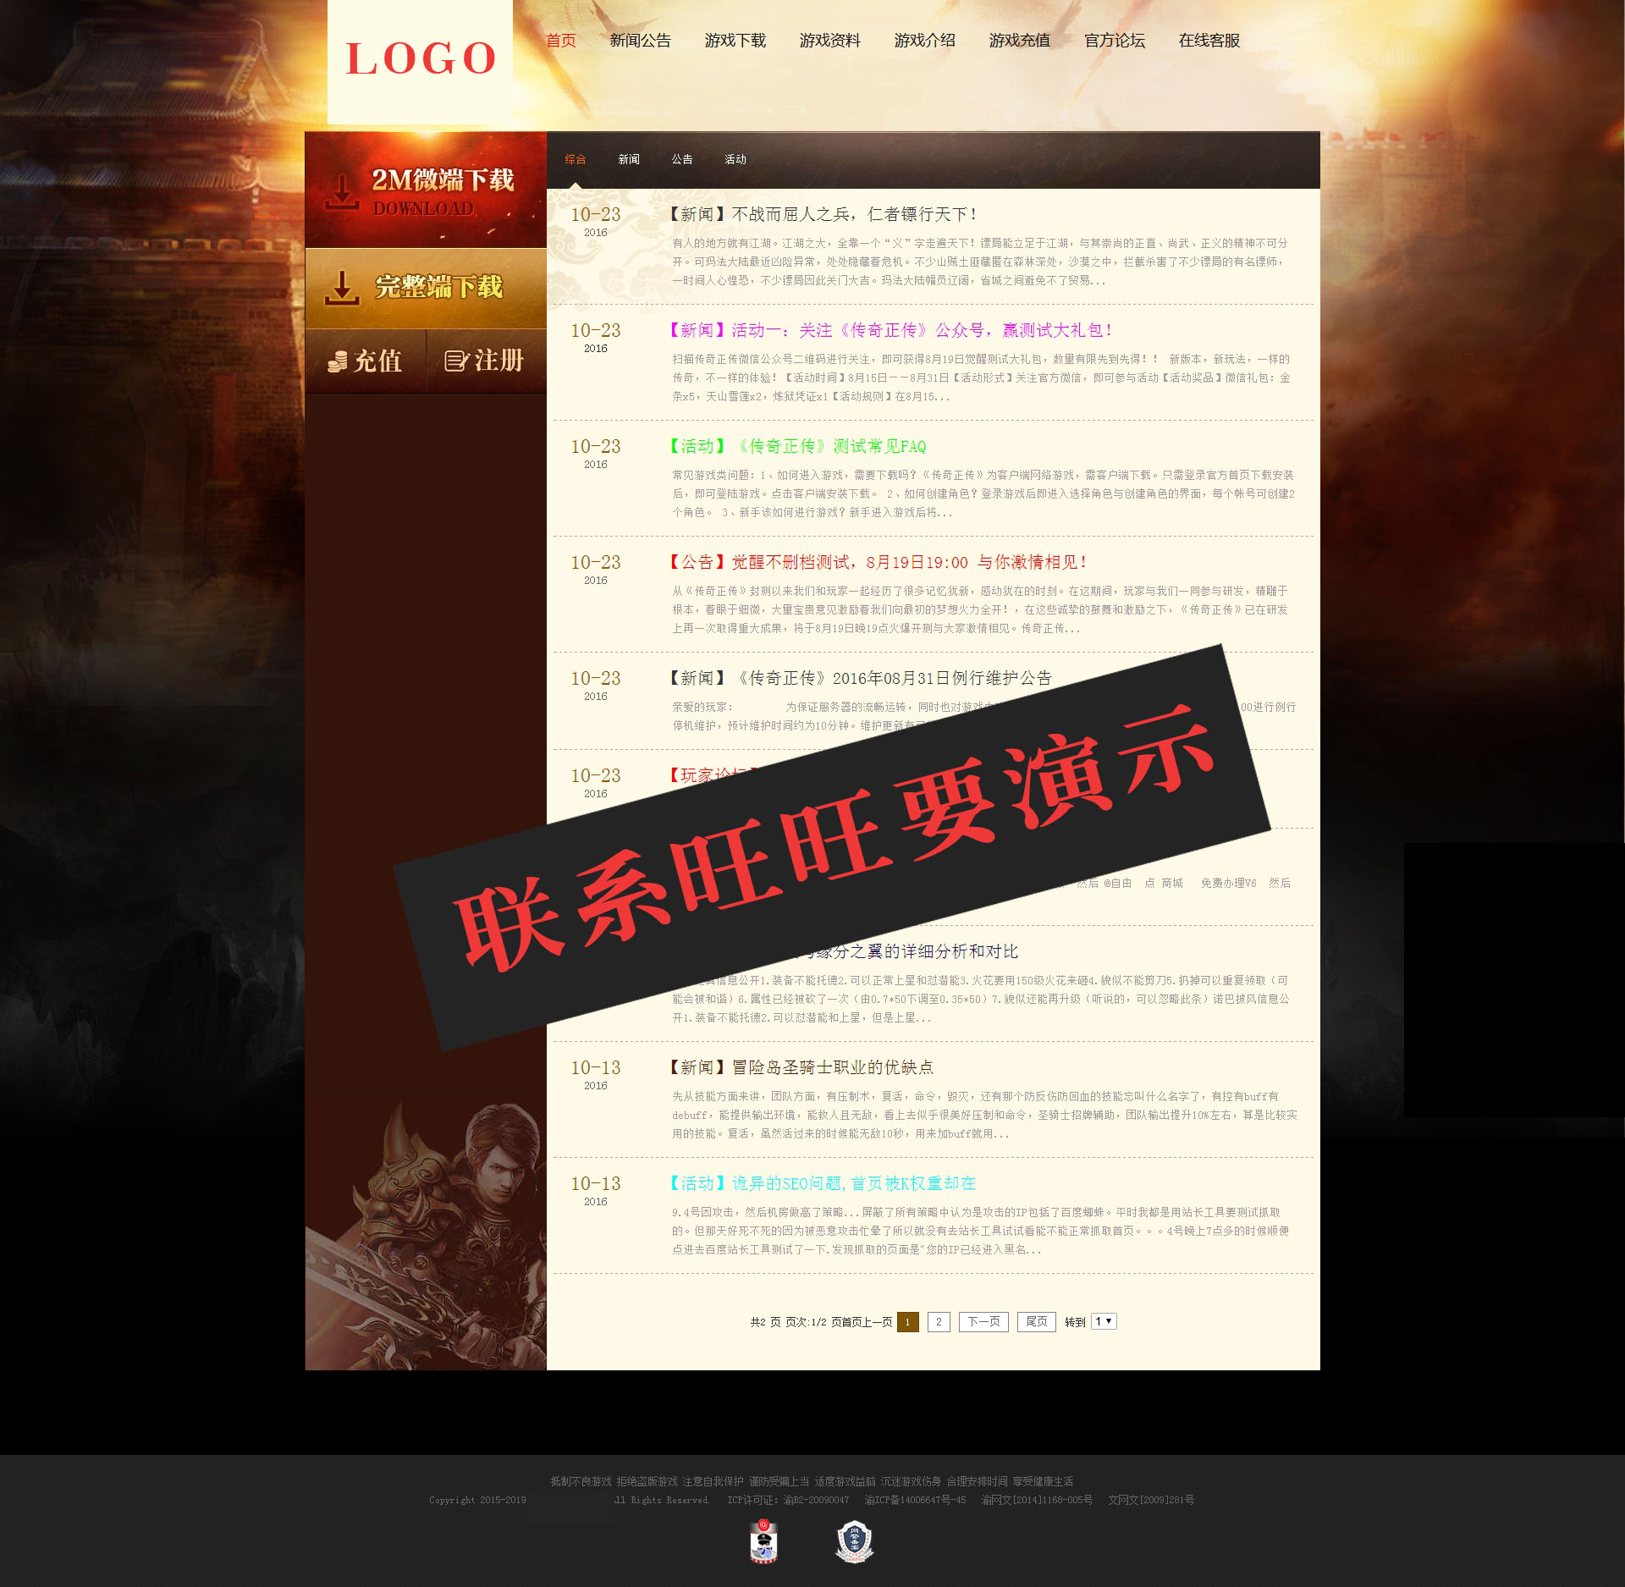
Task: Click the 尾页 last page button
Action: (1036, 1321)
